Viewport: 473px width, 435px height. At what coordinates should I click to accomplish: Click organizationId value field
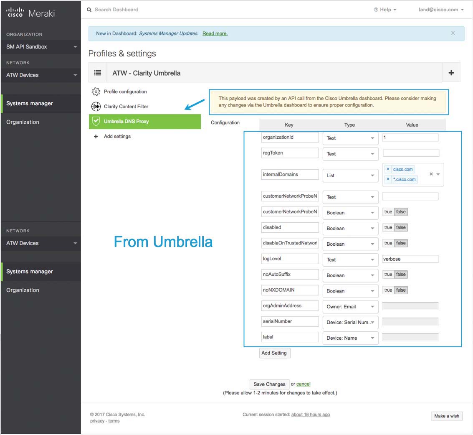pyautogui.click(x=410, y=137)
